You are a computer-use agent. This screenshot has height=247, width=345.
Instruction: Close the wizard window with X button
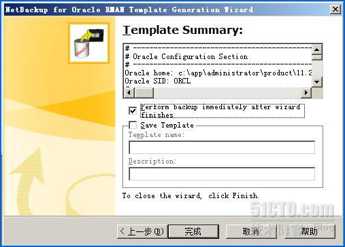pos(335,9)
